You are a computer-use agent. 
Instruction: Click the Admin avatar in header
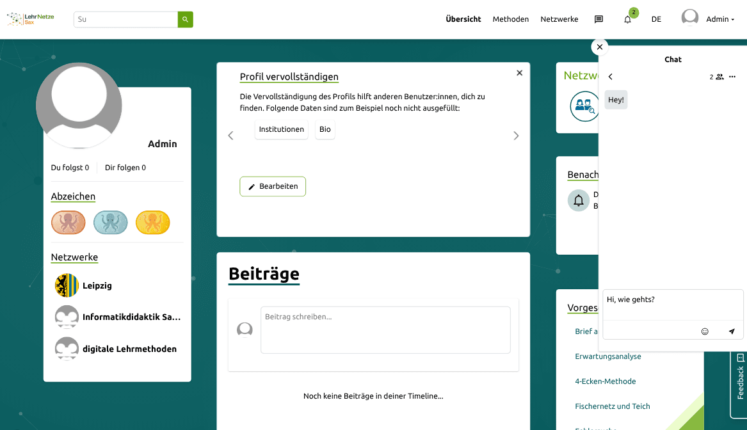pyautogui.click(x=690, y=18)
